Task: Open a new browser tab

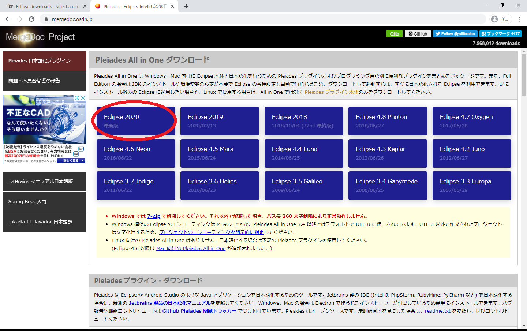Action: [x=186, y=6]
